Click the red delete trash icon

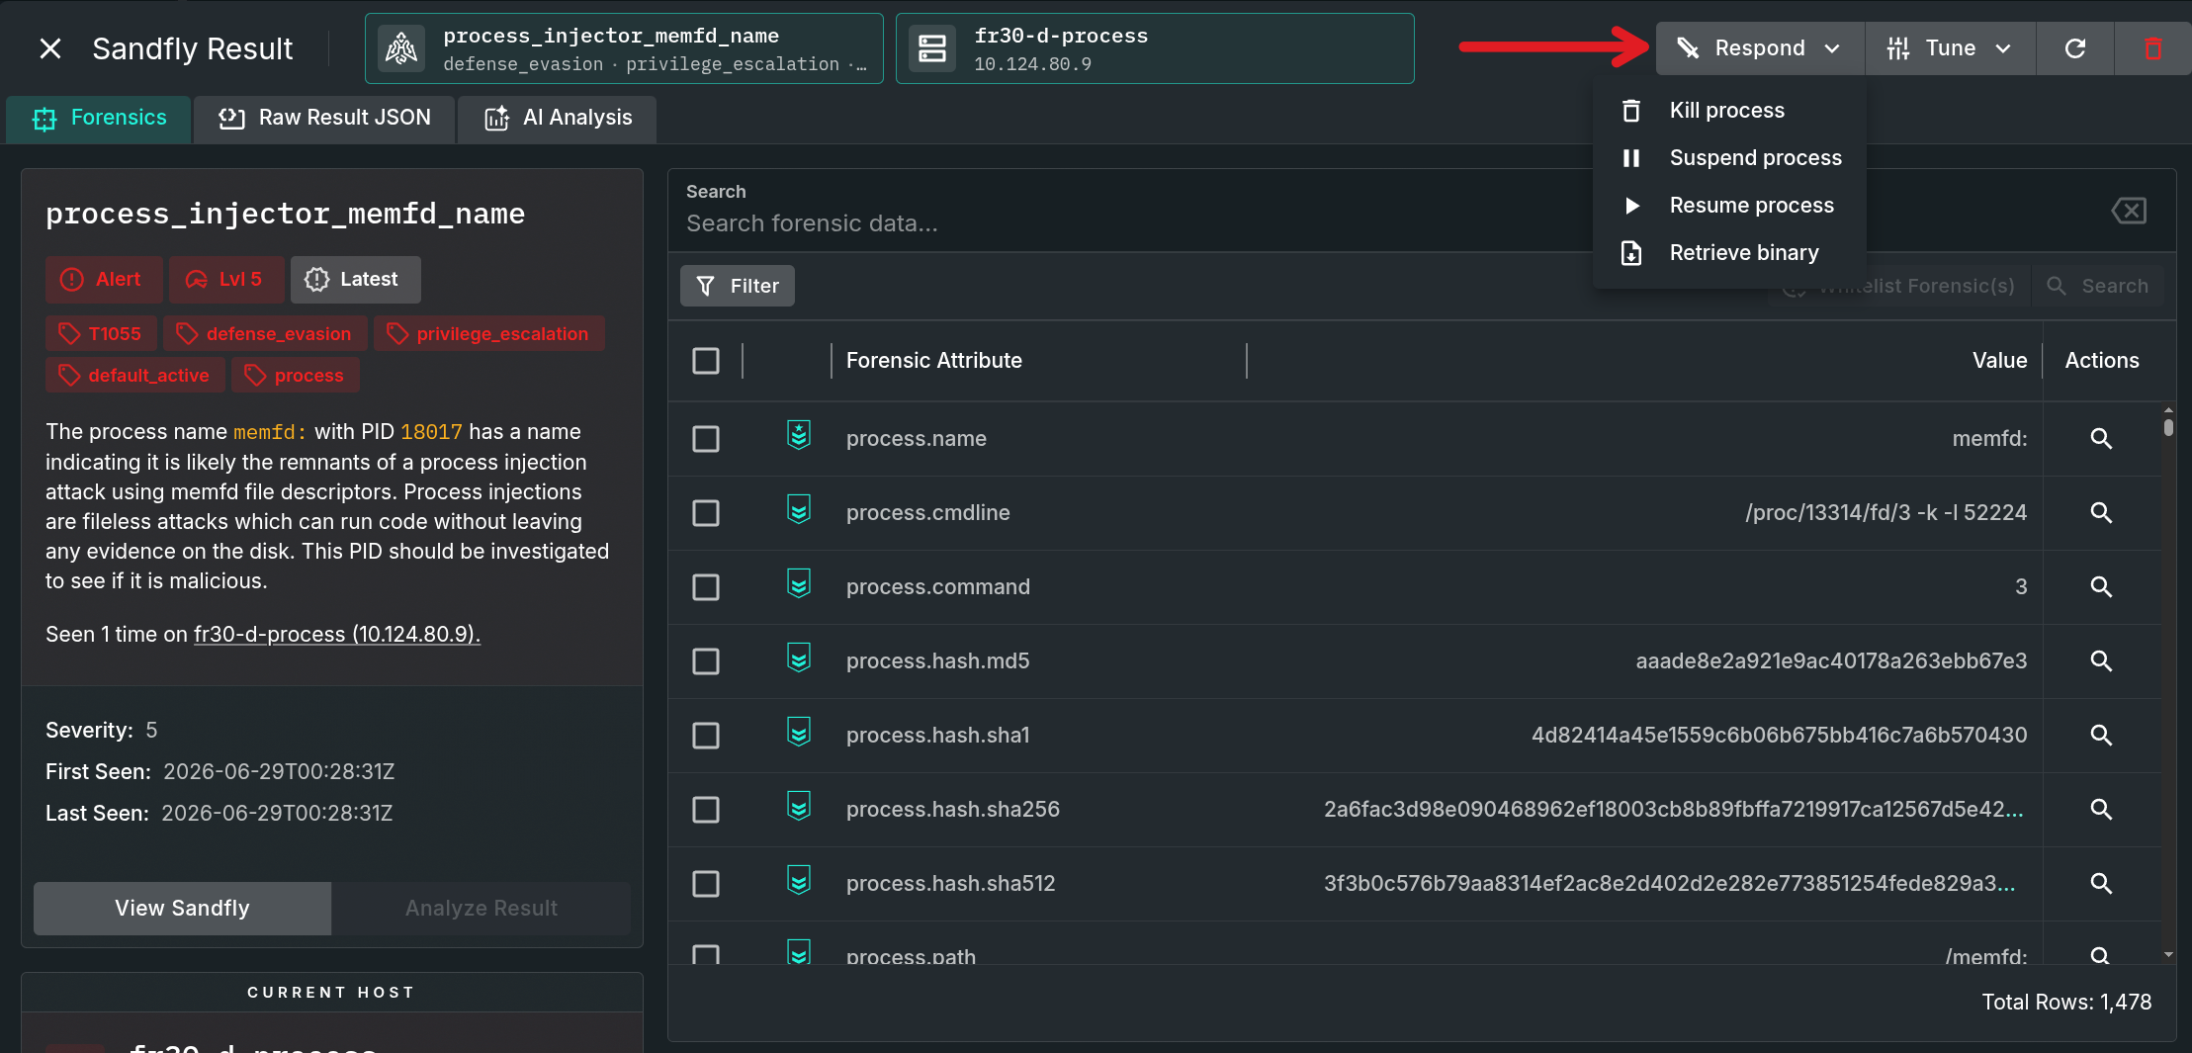tap(2152, 48)
